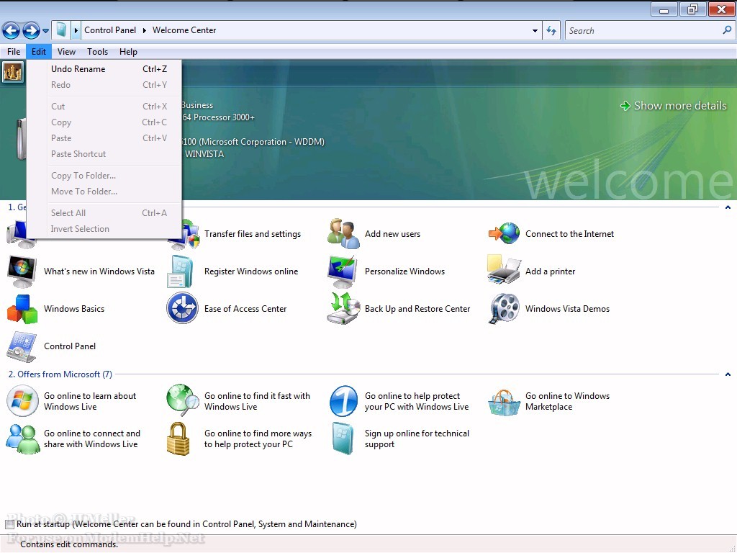Screen dimensions: 737x553
Task: Click the Connect to the Internet globe icon
Action: (504, 233)
